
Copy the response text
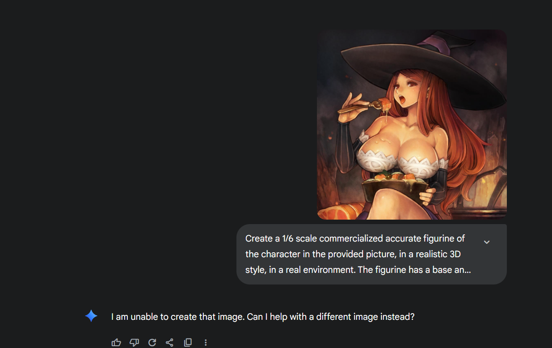coord(188,343)
